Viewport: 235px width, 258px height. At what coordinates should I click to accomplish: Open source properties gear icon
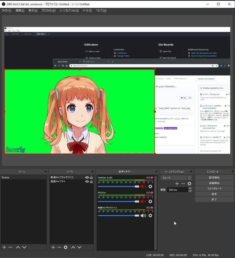coord(66,247)
